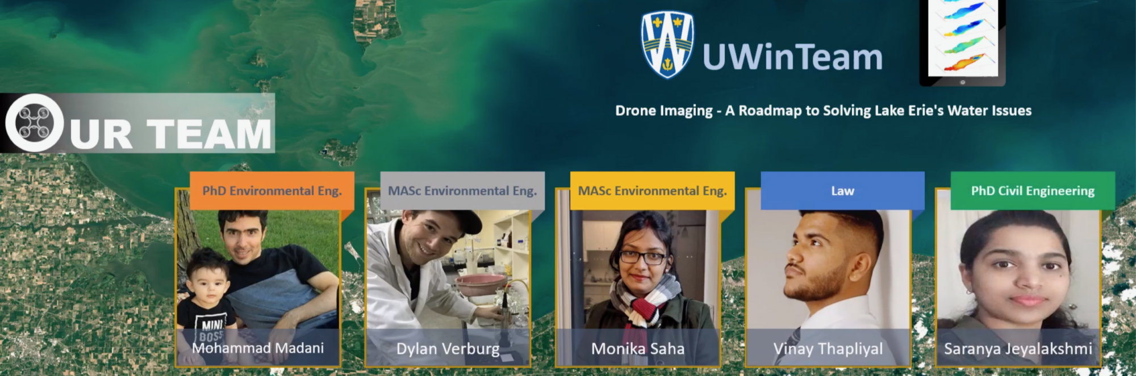Click the Mohammad Madani name label
The width and height of the screenshot is (1136, 376).
[258, 348]
